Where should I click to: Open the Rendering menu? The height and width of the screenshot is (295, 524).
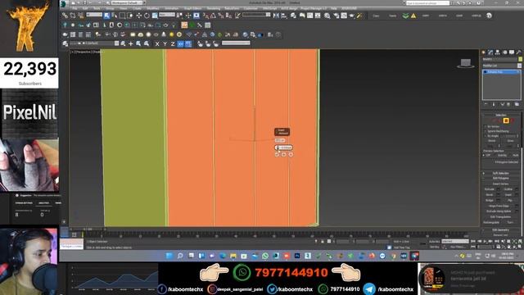213,8
